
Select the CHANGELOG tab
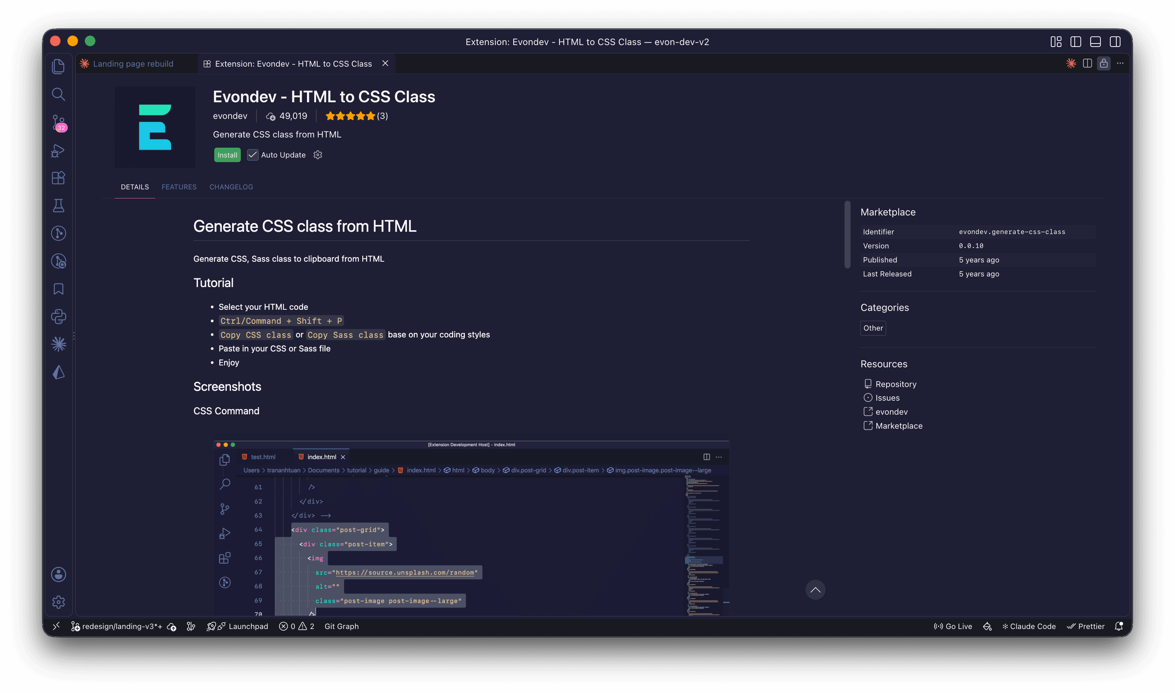[x=231, y=187]
